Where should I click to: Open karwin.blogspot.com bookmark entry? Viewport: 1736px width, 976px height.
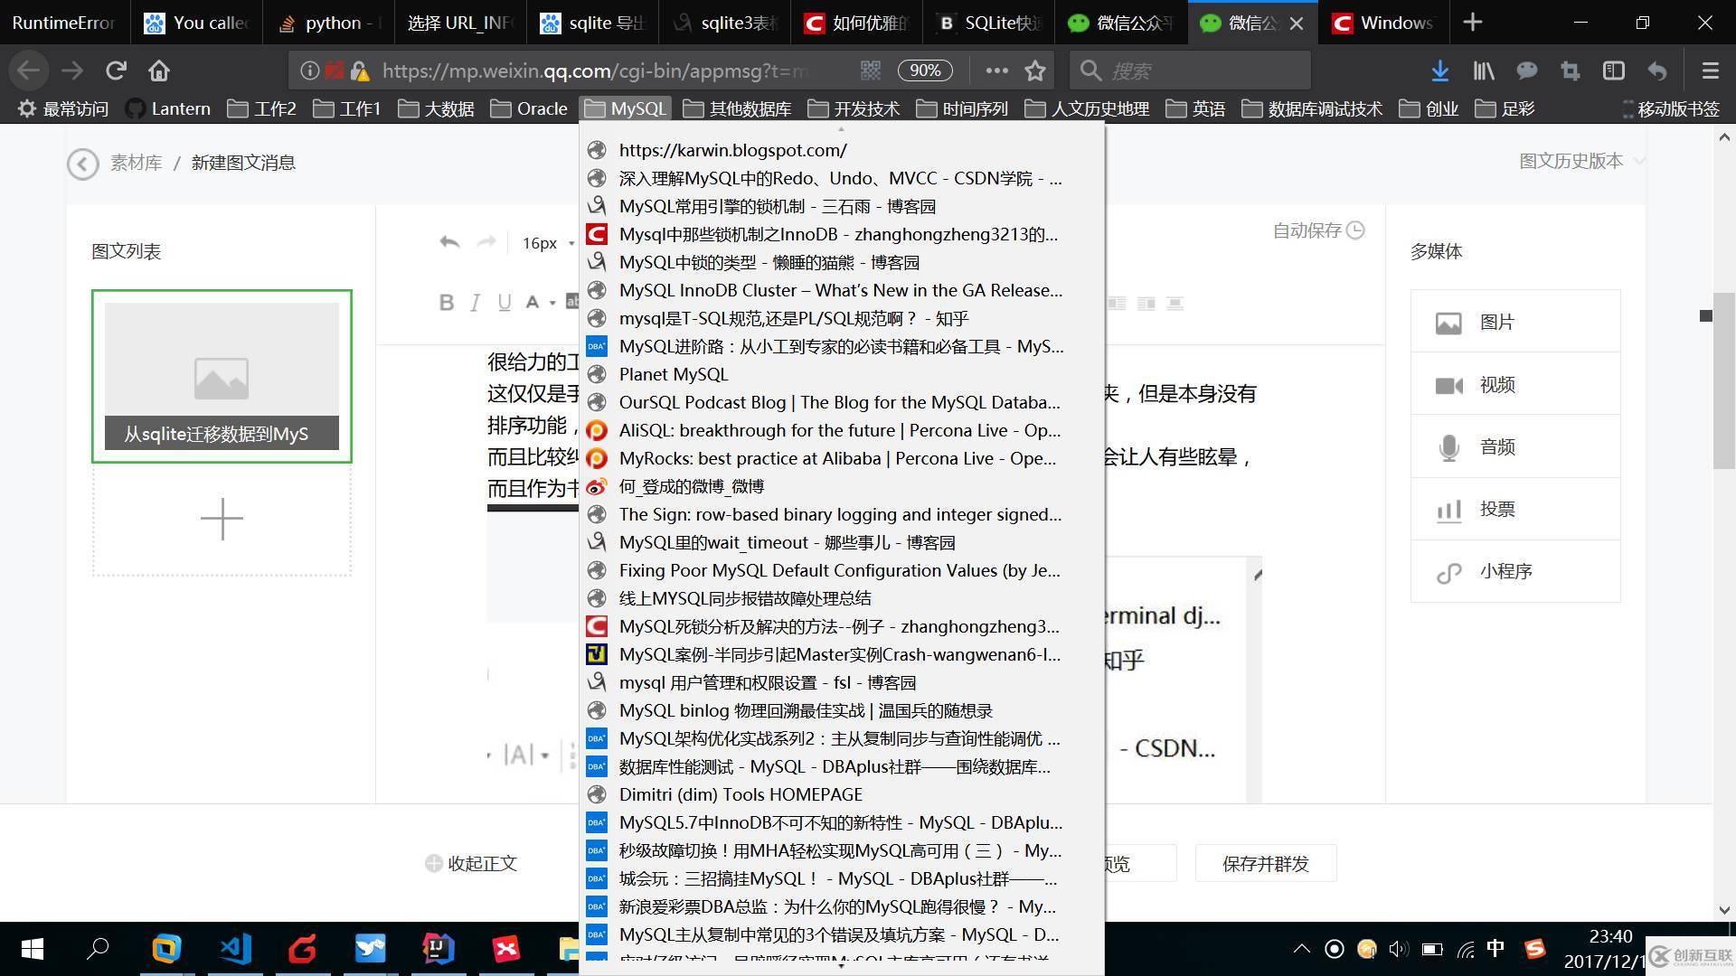click(842, 150)
